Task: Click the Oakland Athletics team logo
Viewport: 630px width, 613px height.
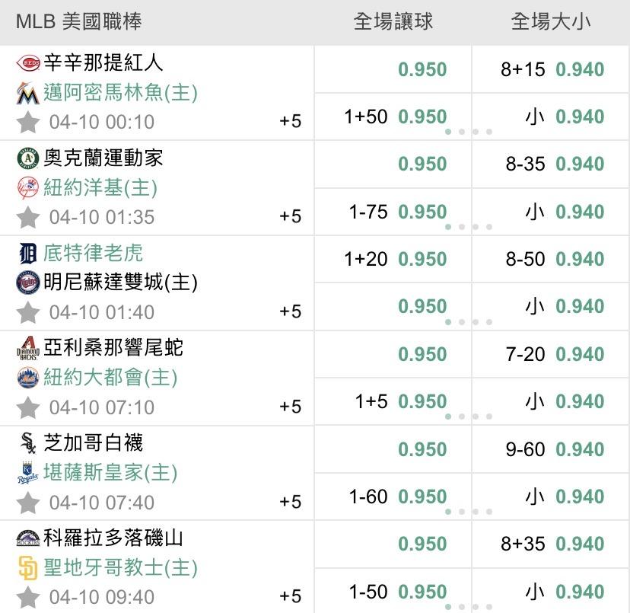Action: point(28,158)
